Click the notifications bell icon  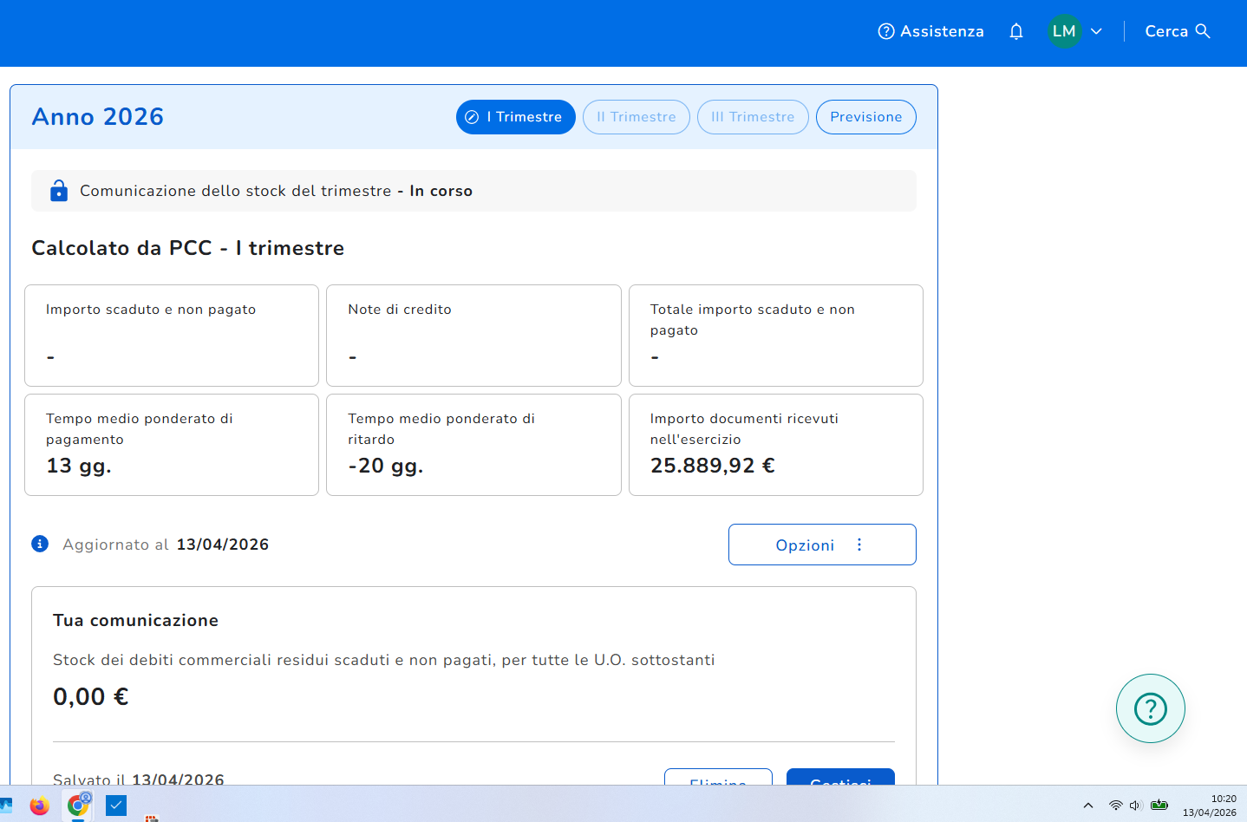click(x=1016, y=31)
